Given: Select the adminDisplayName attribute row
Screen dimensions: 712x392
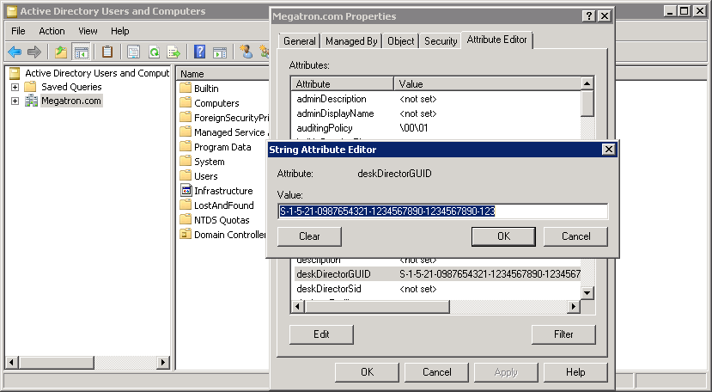Looking at the screenshot, I should [436, 113].
